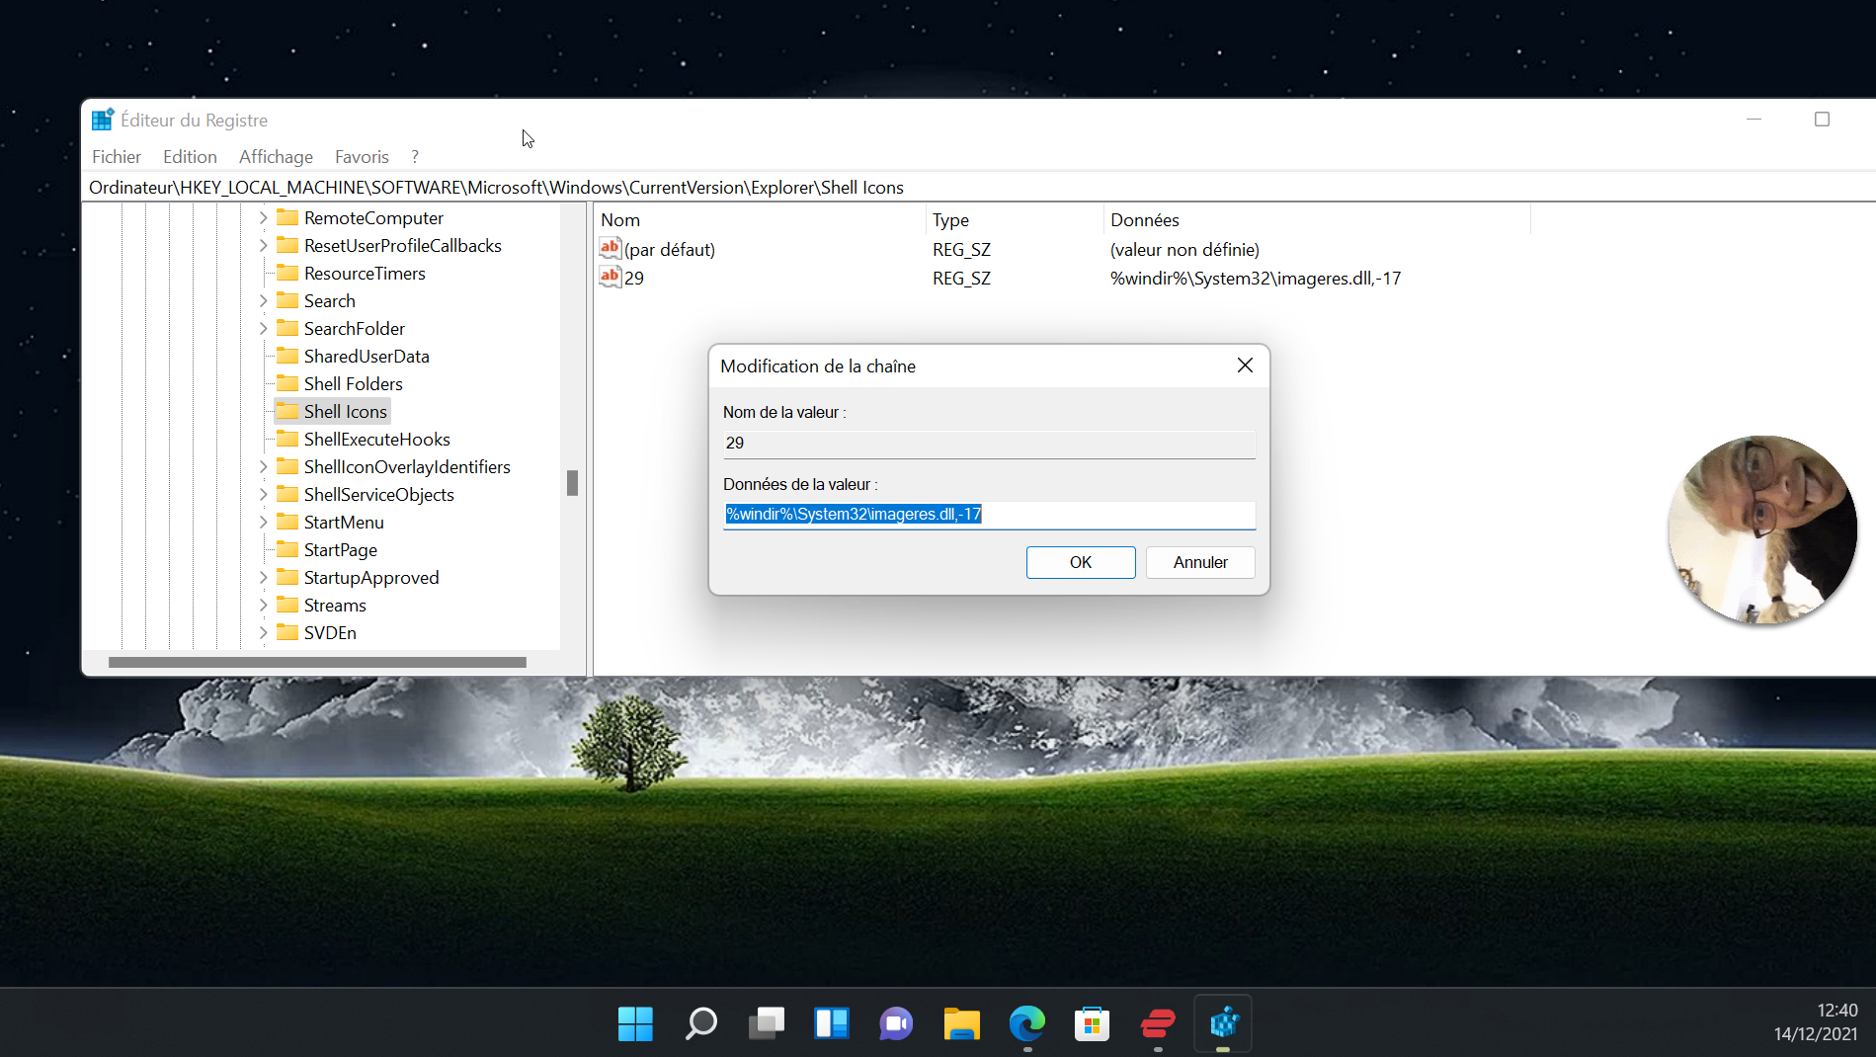Open taskbar Search magnifier
The image size is (1876, 1057).
701,1023
